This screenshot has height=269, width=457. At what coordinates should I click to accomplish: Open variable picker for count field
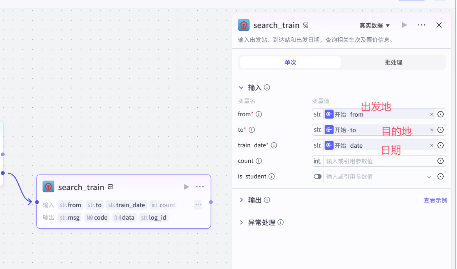point(440,161)
